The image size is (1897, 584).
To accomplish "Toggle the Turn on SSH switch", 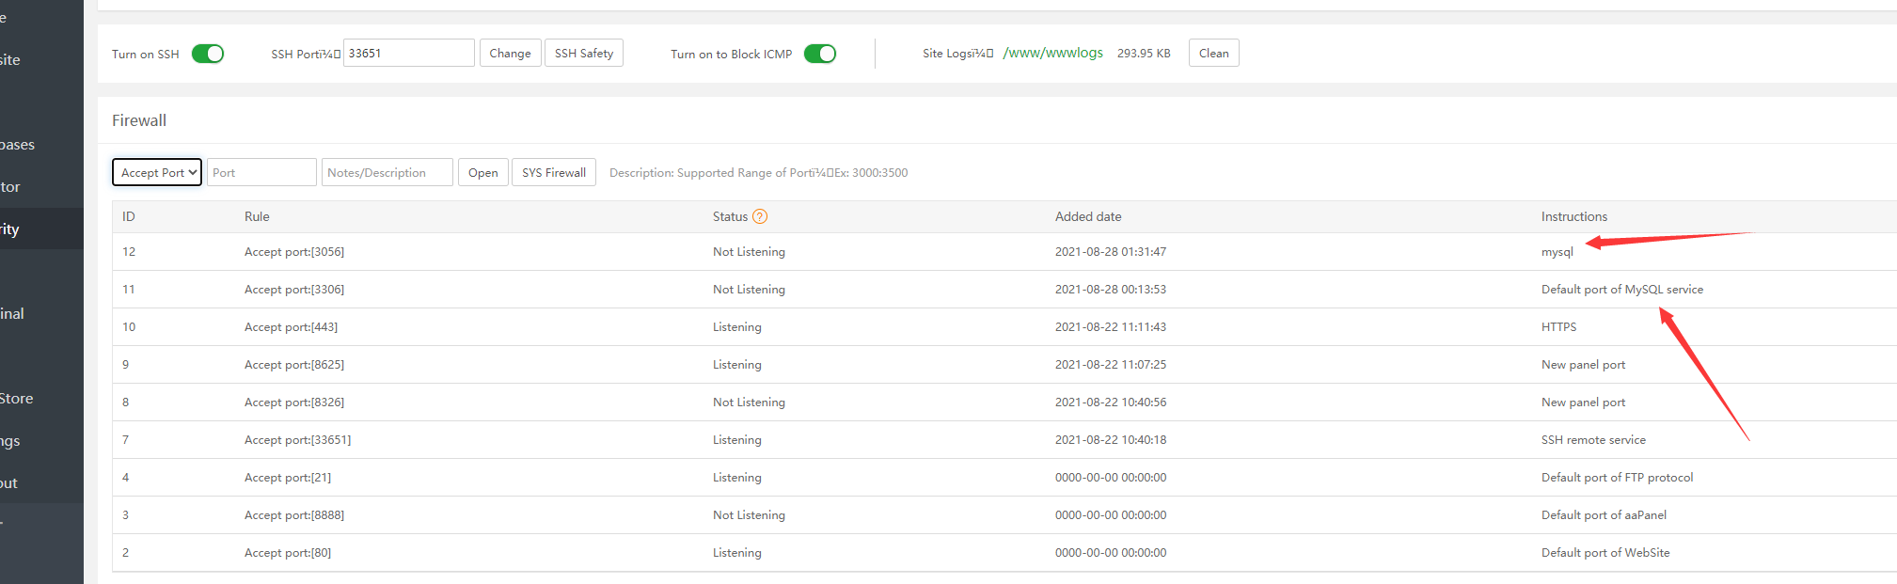I will 208,54.
